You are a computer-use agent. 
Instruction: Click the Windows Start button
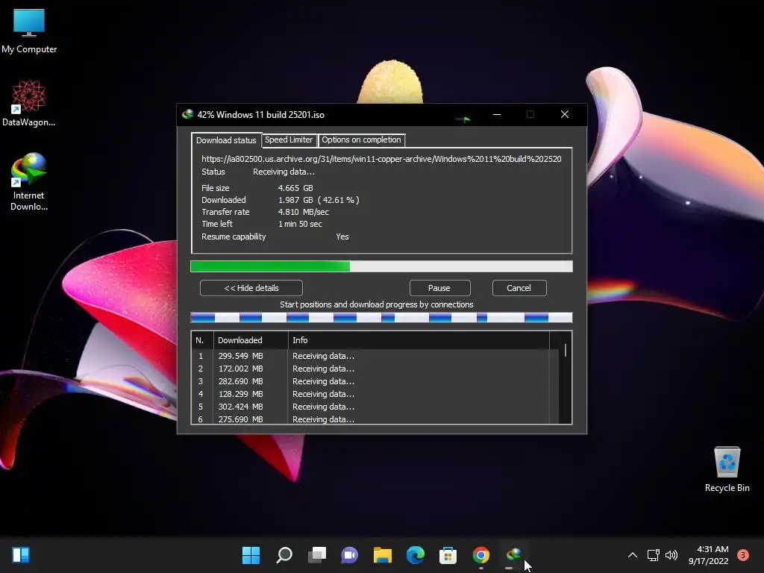pos(251,555)
